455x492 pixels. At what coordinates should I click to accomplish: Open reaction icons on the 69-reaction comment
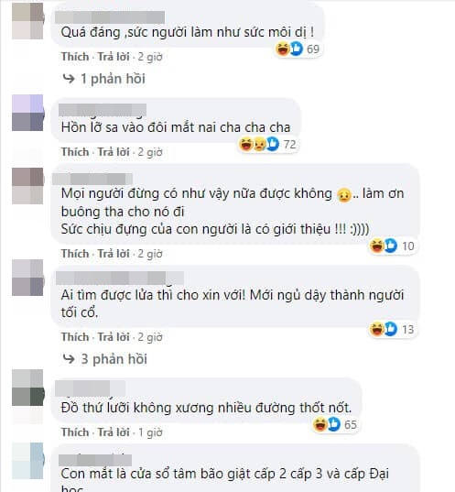point(298,49)
